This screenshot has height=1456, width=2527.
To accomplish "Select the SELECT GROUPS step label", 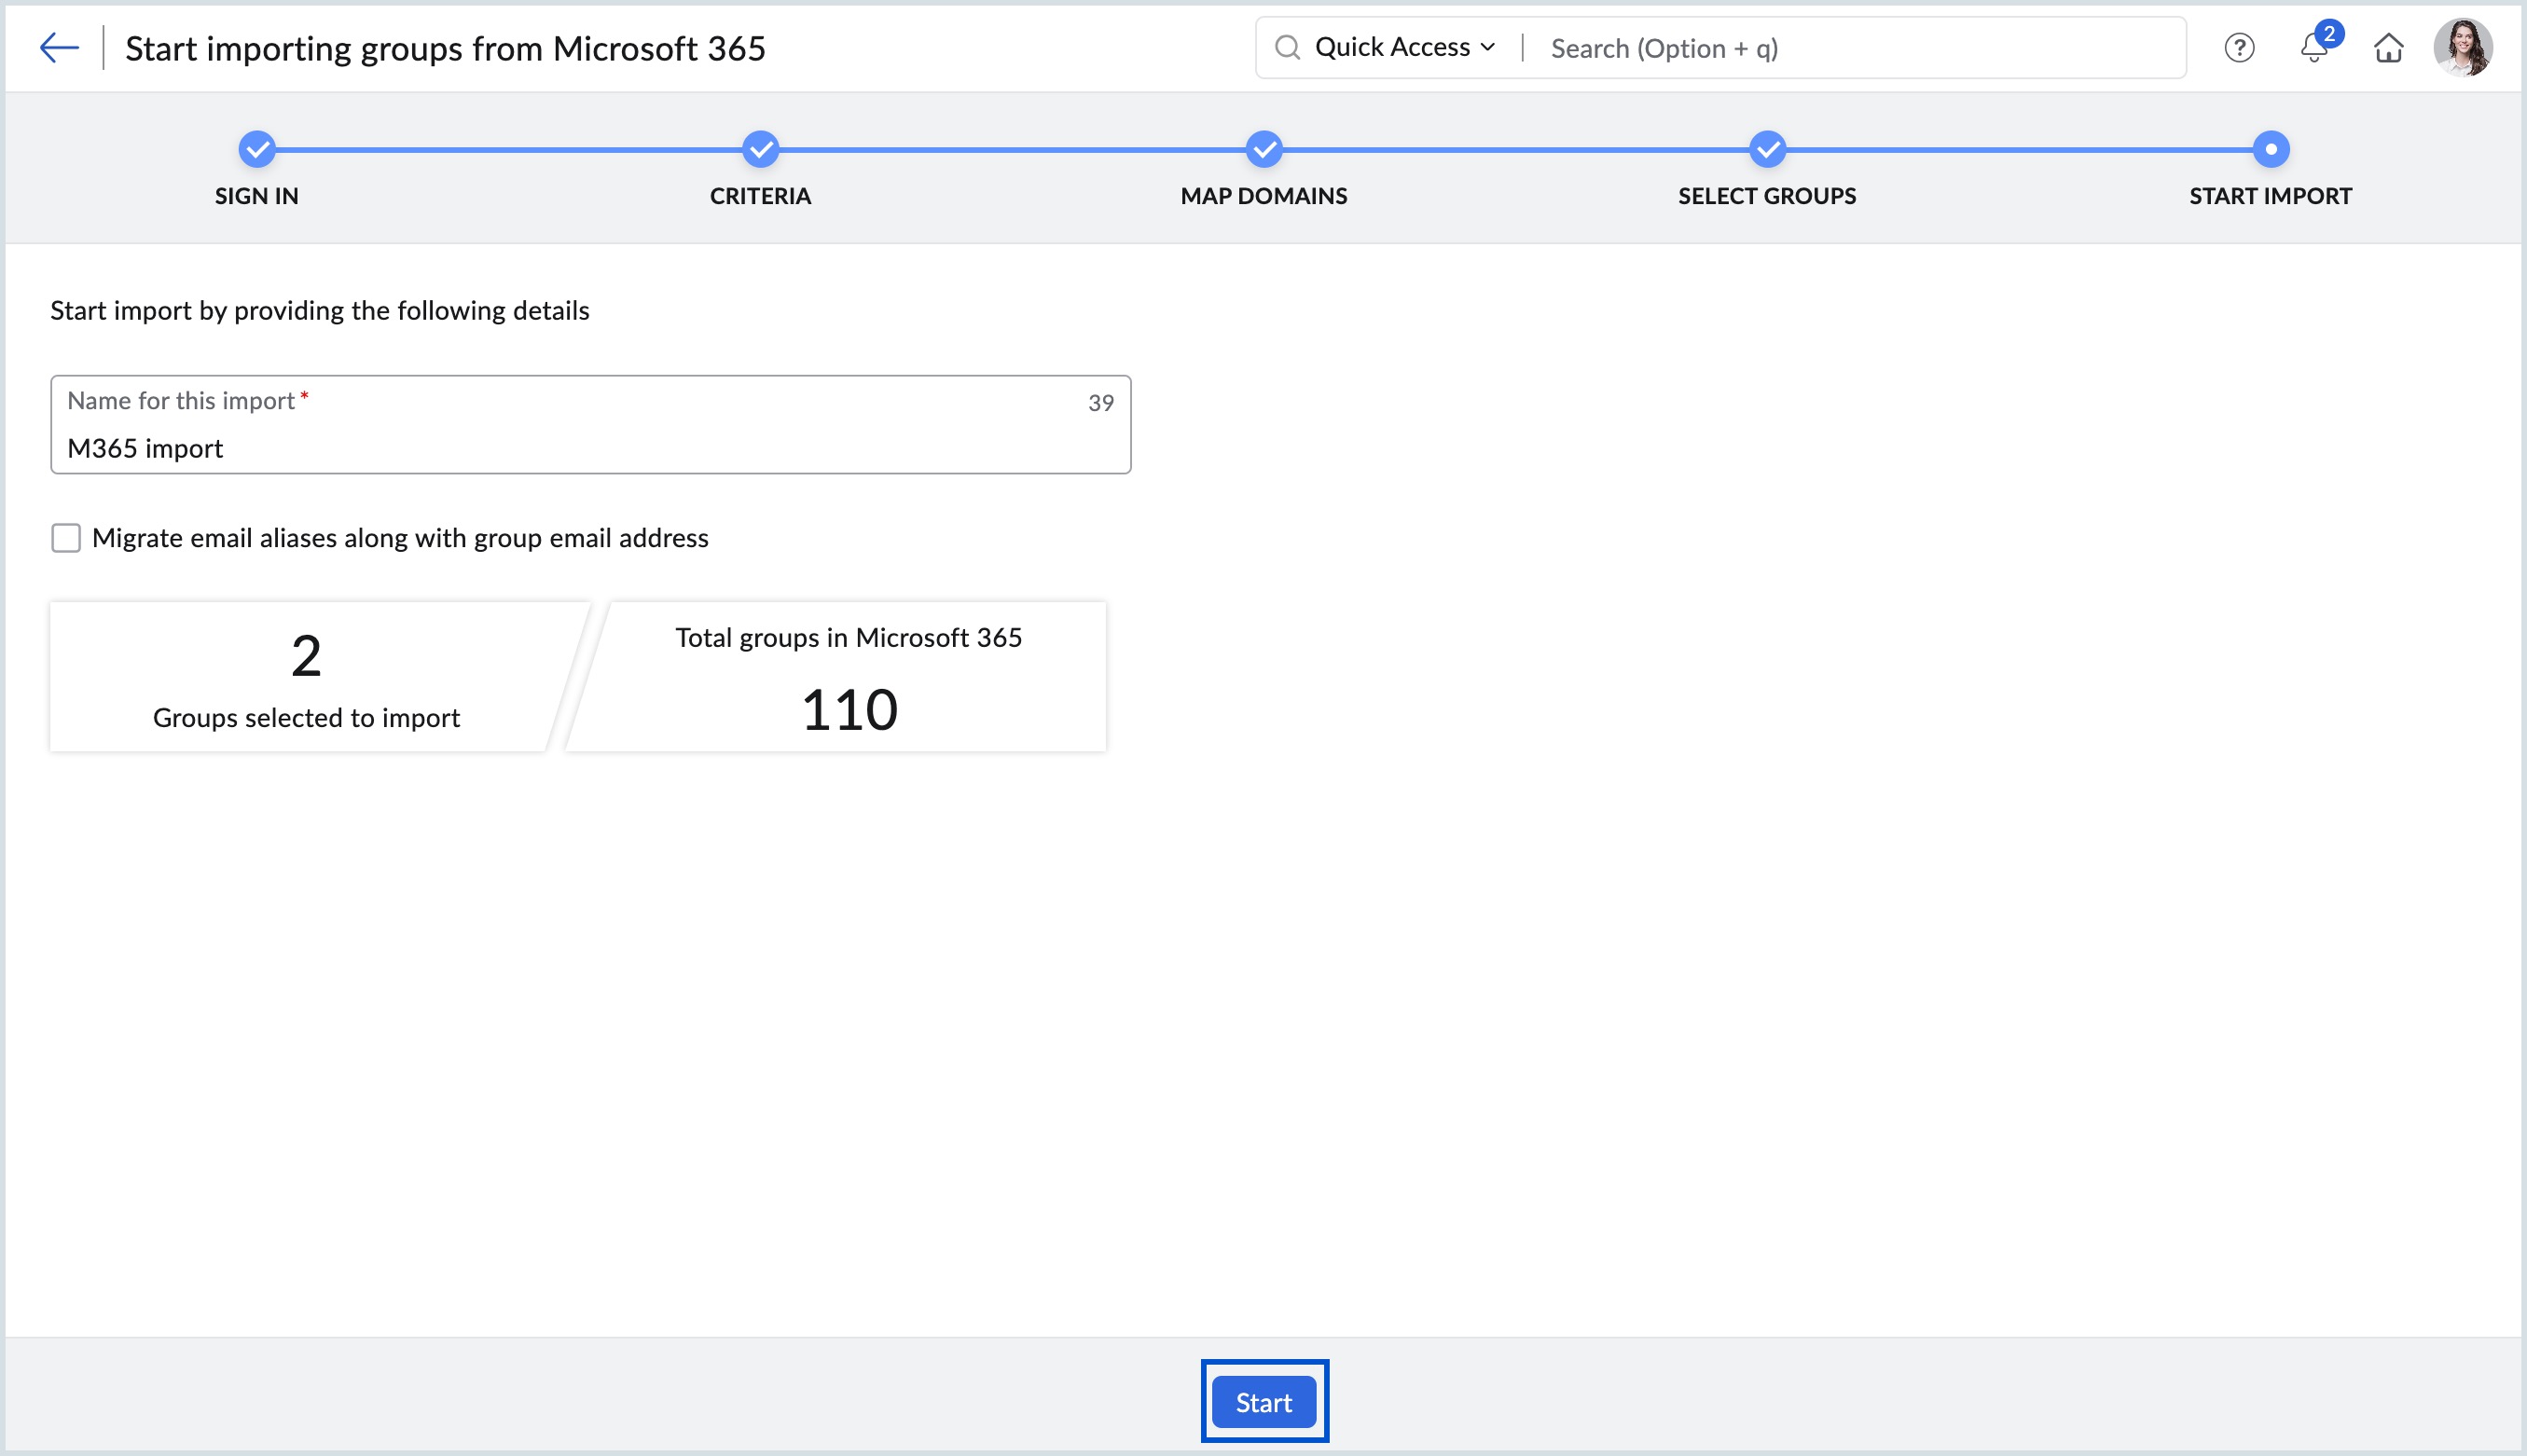I will point(1766,195).
